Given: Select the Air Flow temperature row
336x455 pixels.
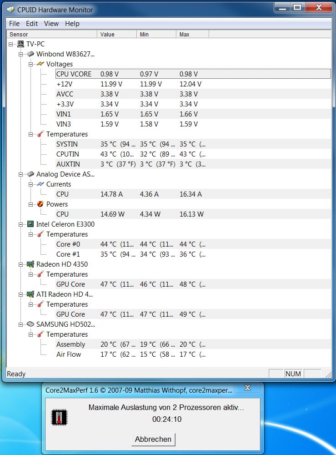Looking at the screenshot, I should [x=193, y=354].
